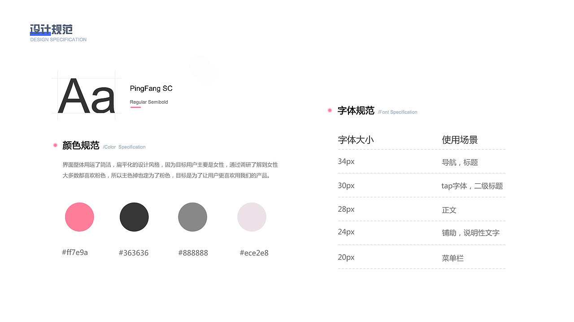
Task: Click the #363636 hex code text
Action: point(134,253)
